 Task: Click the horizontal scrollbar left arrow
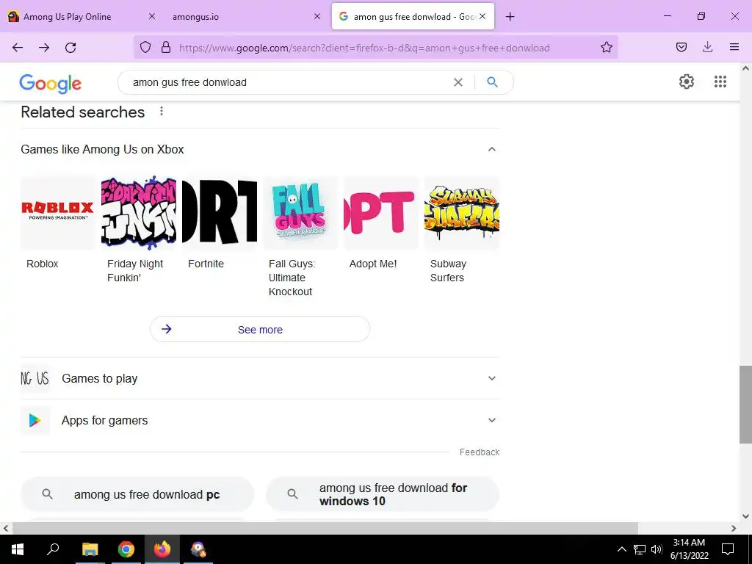pyautogui.click(x=6, y=528)
